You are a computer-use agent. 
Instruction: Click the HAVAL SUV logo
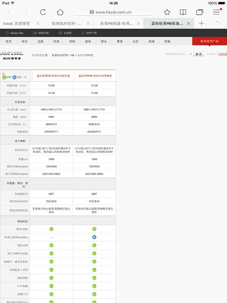(12, 55)
